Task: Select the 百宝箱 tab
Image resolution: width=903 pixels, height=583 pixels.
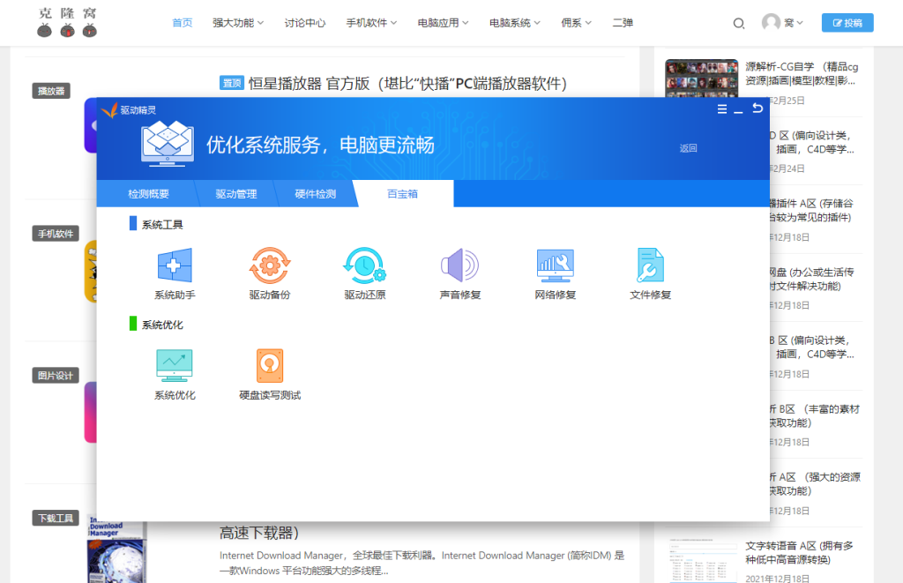Action: [402, 193]
